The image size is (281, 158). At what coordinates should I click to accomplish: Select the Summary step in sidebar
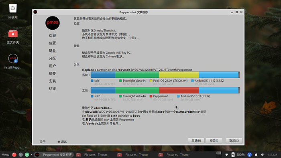tap(52, 73)
